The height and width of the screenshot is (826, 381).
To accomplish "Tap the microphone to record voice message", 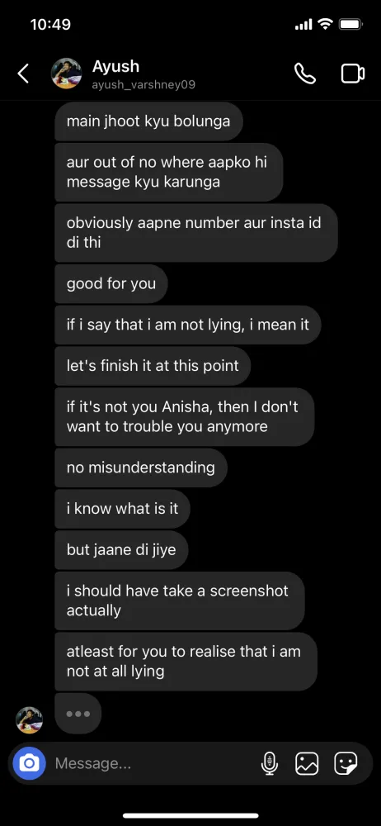I will 270,762.
